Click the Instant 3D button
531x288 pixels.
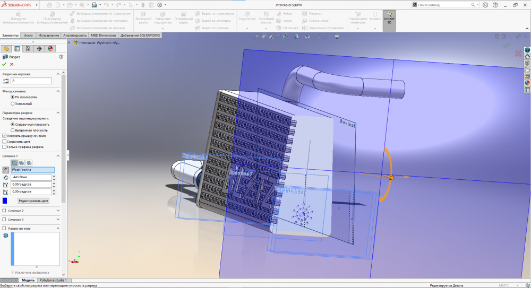click(x=389, y=20)
